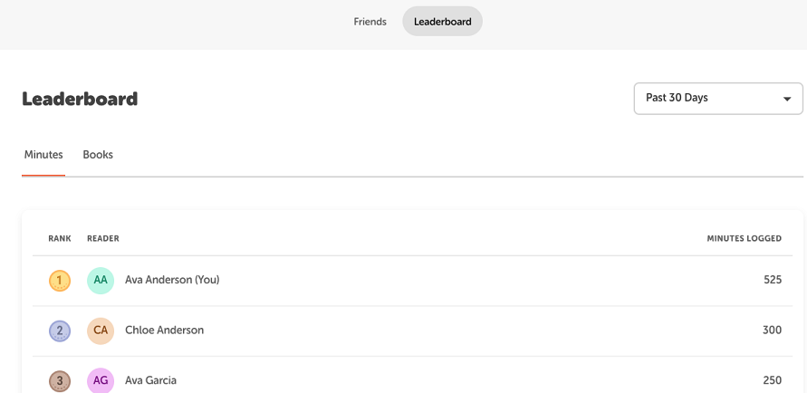The height and width of the screenshot is (393, 807).
Task: Open the Past 30 Days dropdown
Action: [x=706, y=98]
